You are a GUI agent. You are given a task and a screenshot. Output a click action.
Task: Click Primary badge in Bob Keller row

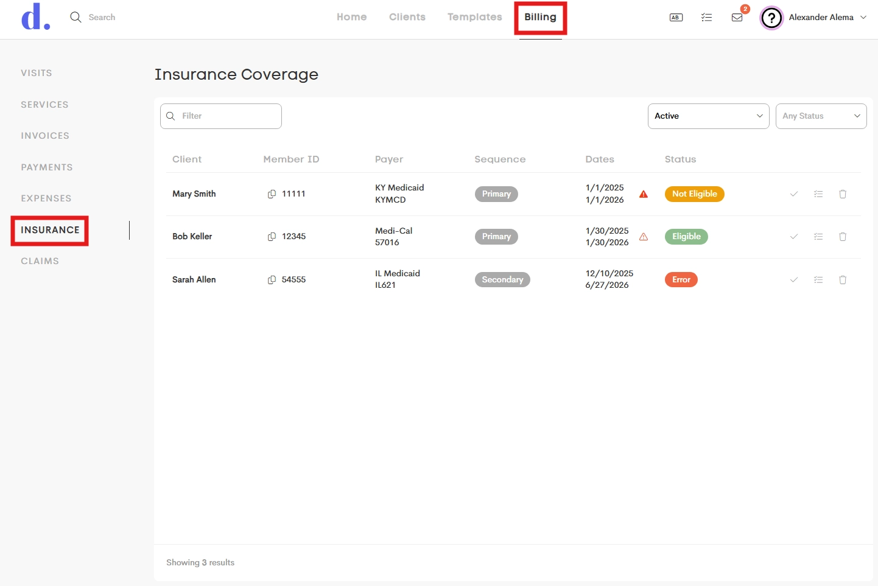coord(496,237)
